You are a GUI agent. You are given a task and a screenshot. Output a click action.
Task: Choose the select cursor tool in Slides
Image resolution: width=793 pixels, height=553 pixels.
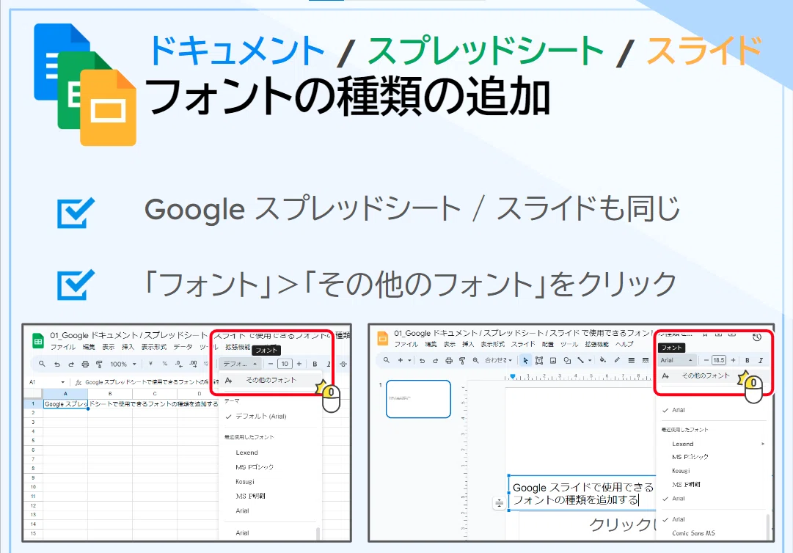coord(525,360)
